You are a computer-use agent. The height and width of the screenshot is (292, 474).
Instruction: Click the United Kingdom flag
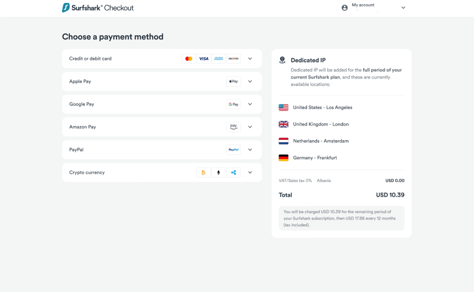[x=284, y=124]
